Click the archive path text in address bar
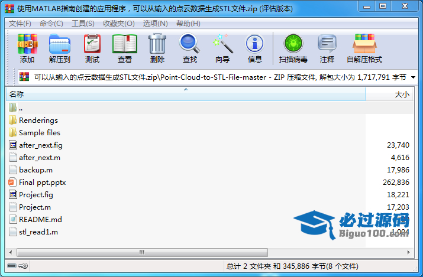The image size is (423, 277). click(x=220, y=77)
